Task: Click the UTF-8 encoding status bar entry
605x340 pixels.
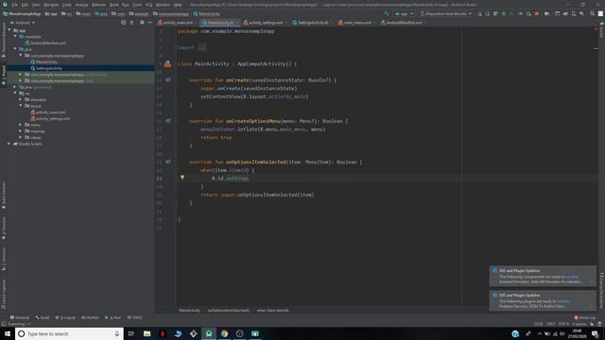Action: (x=563, y=324)
